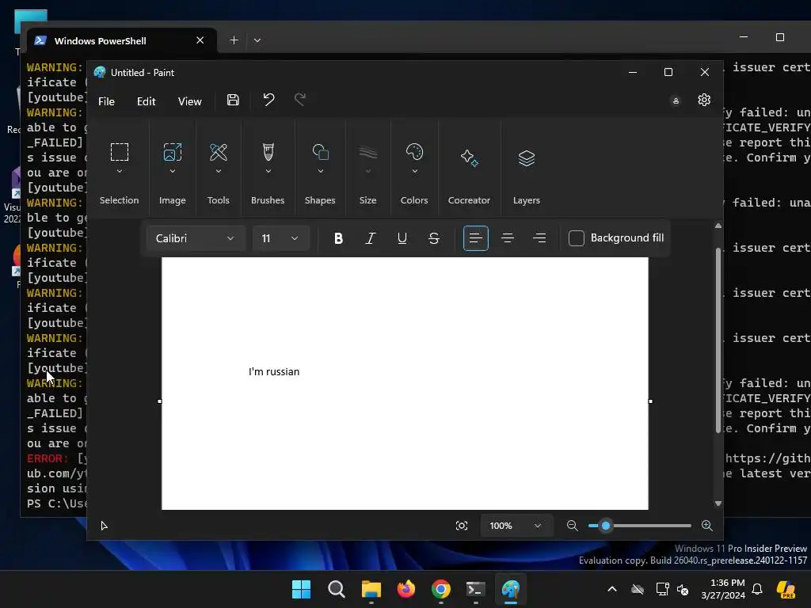Toggle Bold text formatting
Screen dimensions: 811x608
pyautogui.click(x=338, y=238)
